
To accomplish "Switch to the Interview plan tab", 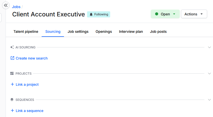I will [x=131, y=32].
